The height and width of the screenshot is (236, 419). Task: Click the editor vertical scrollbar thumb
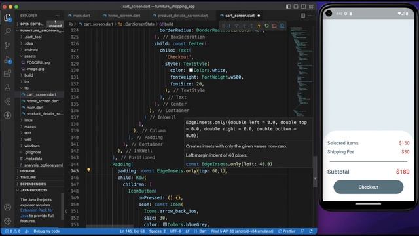click(315, 171)
